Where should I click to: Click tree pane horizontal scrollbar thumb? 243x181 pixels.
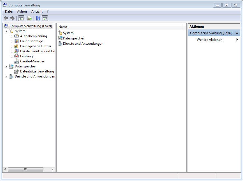point(25,169)
